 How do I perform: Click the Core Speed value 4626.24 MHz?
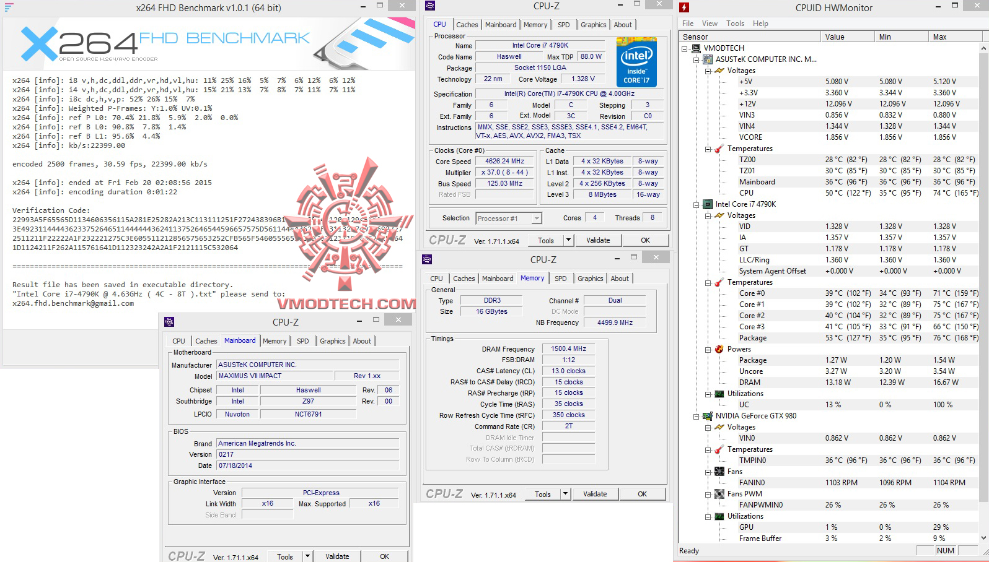[504, 161]
